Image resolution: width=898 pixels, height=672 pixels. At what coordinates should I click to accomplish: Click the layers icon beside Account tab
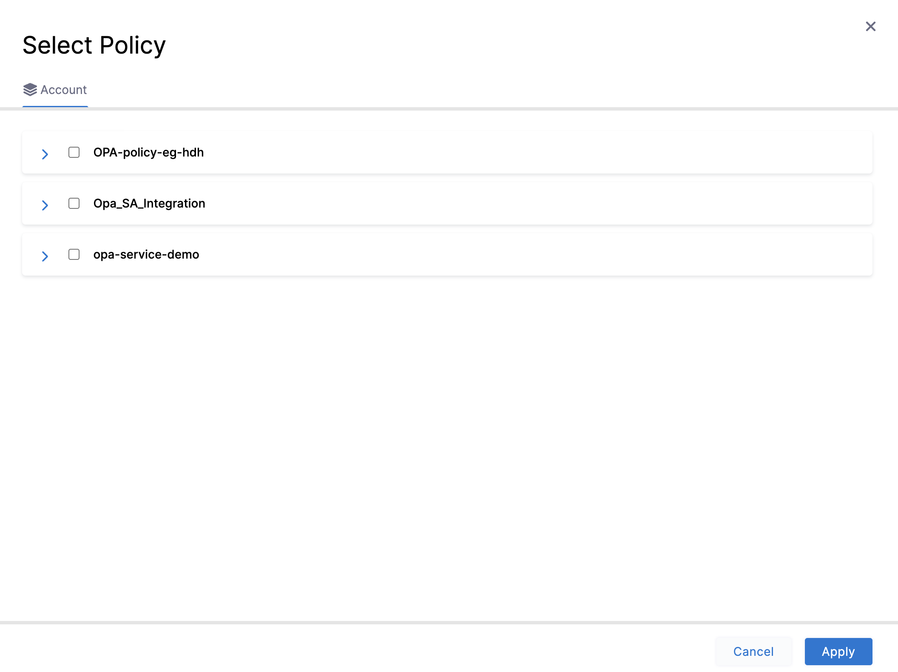[x=29, y=90]
